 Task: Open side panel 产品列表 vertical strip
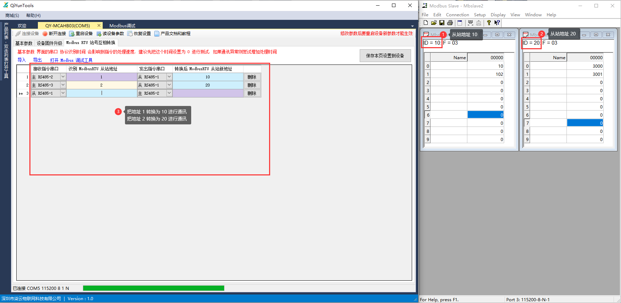[6, 50]
